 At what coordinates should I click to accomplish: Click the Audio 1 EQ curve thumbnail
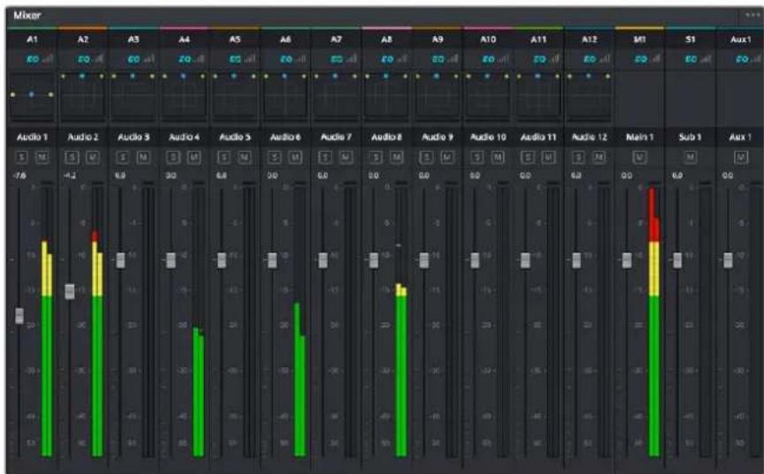pos(32,96)
